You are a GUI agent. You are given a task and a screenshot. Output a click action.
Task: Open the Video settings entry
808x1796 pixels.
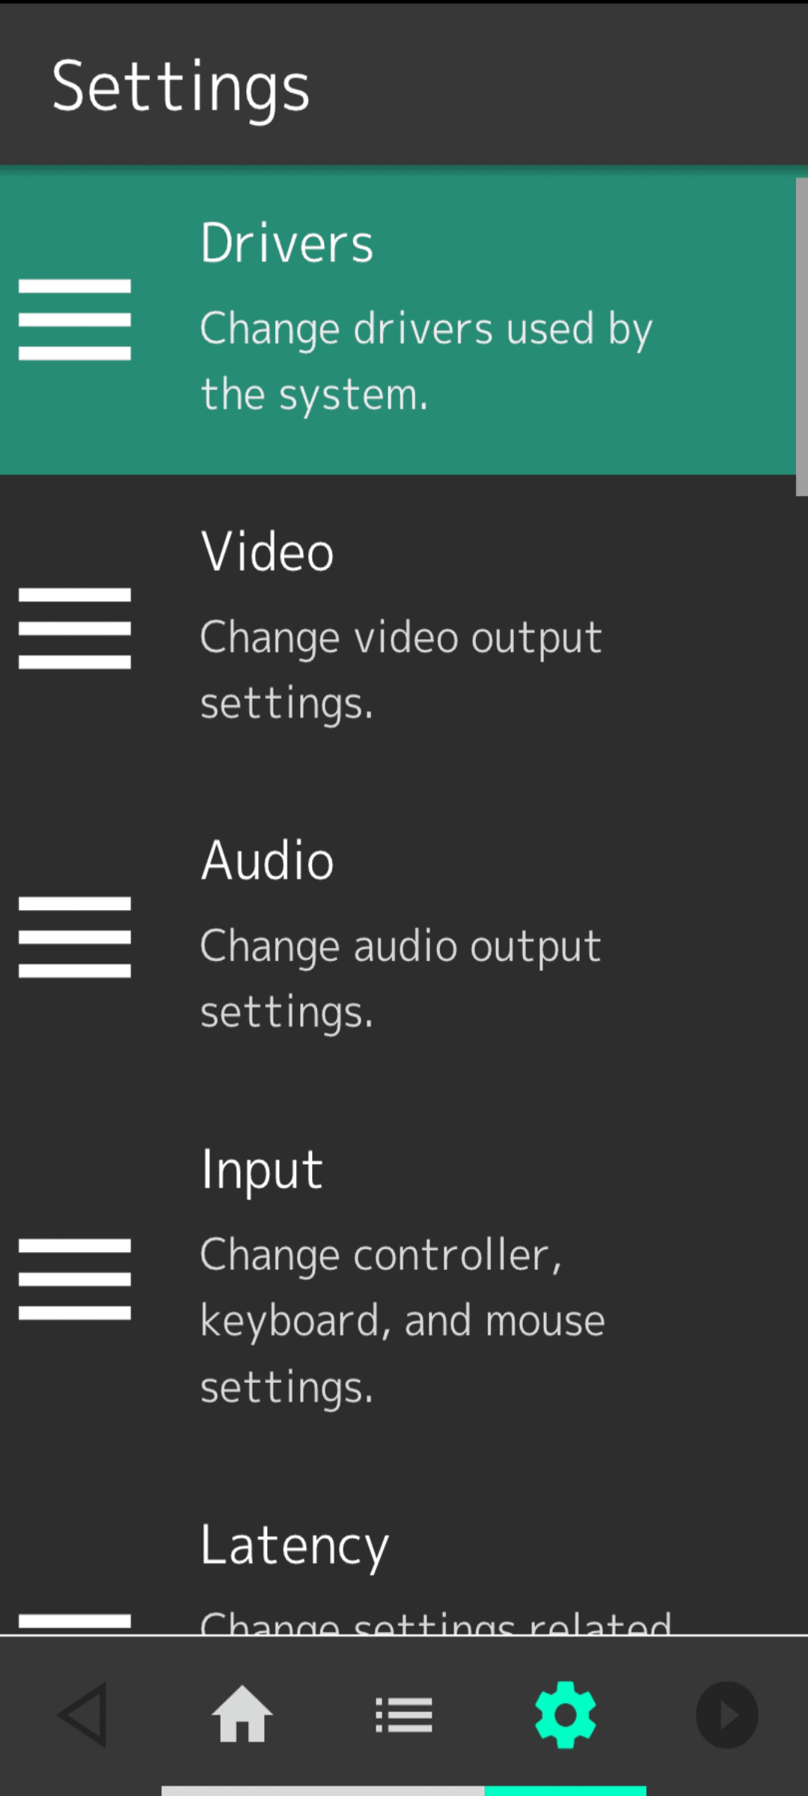coord(267,552)
